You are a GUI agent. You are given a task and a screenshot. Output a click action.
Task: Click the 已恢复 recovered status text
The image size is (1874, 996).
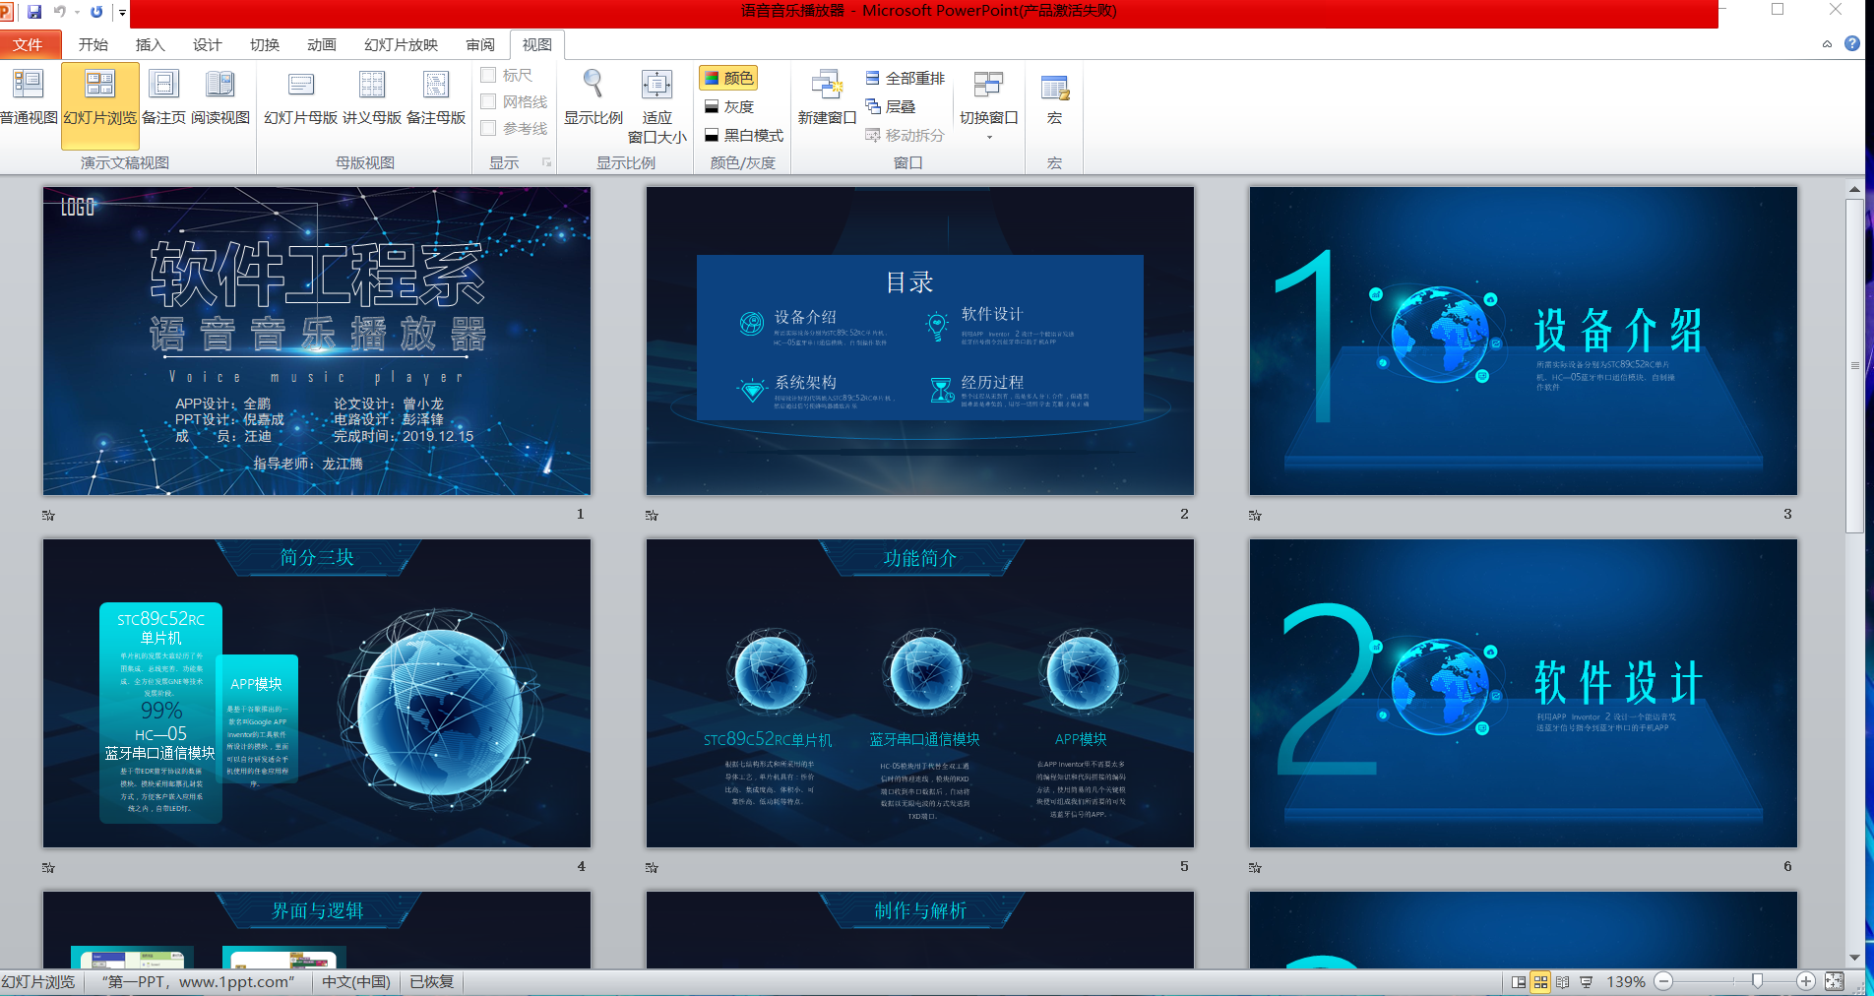click(x=432, y=981)
